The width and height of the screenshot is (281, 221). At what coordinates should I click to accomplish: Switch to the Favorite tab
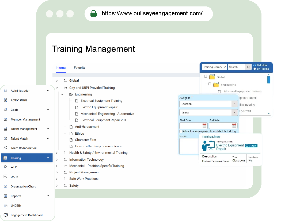pos(79,68)
